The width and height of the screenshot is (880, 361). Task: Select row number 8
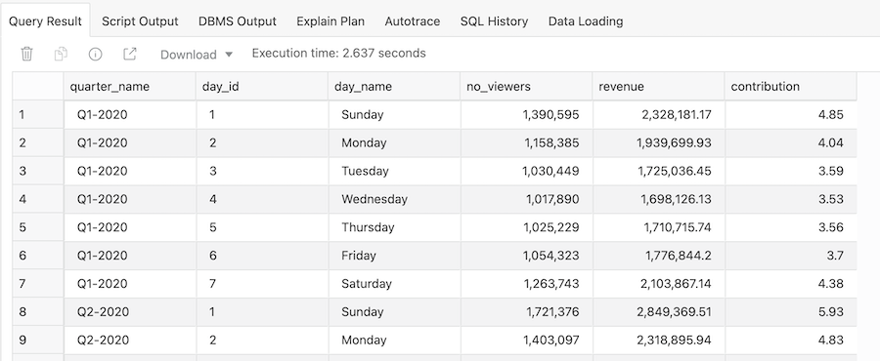[38, 312]
